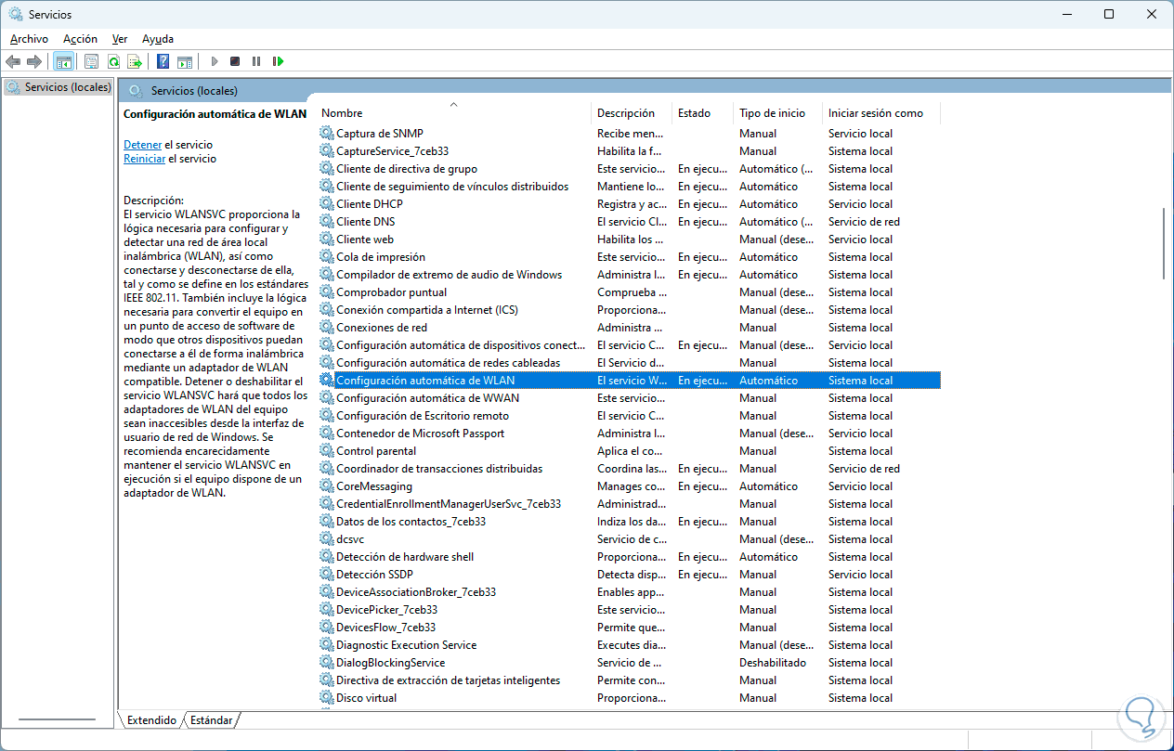This screenshot has width=1174, height=751.
Task: Stop the service using the stop icon
Action: pyautogui.click(x=236, y=61)
